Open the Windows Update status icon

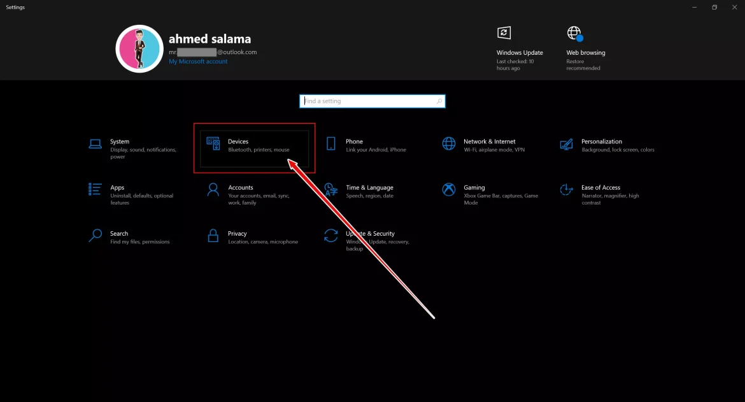tap(504, 32)
